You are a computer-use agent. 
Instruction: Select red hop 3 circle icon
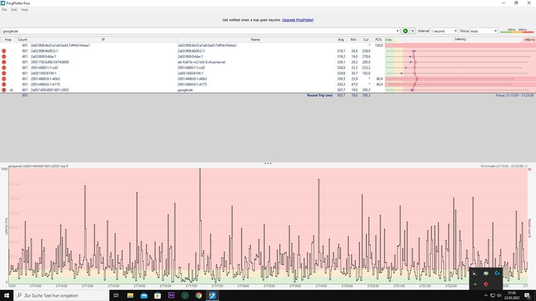tap(4, 56)
